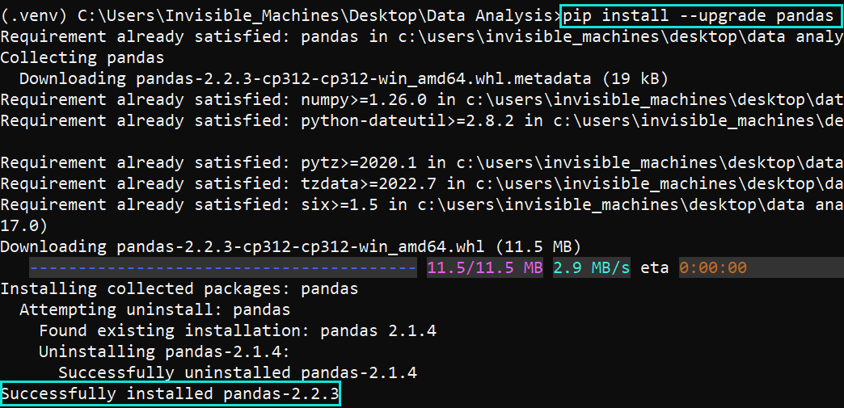Click the 'python-dateutil>=2.8.2' requirement line
The width and height of the screenshot is (844, 408).
point(422,121)
